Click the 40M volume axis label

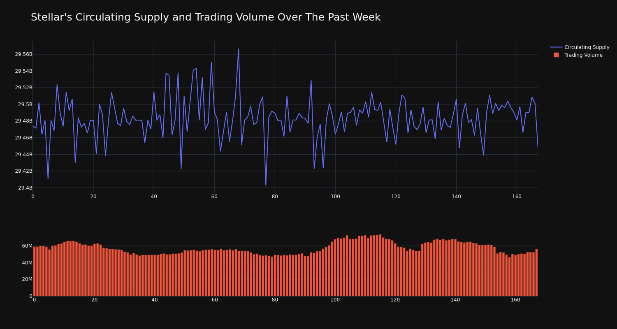[27, 263]
